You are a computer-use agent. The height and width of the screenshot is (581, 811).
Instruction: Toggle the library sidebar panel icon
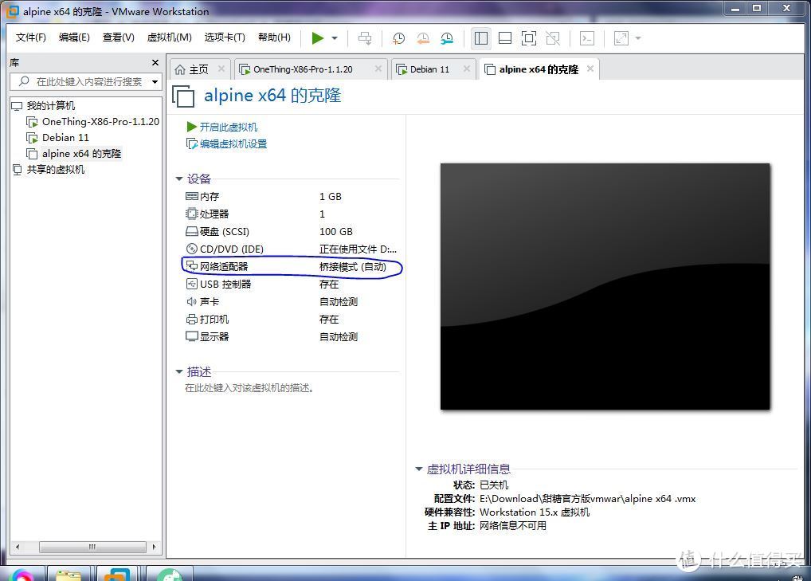tap(480, 37)
